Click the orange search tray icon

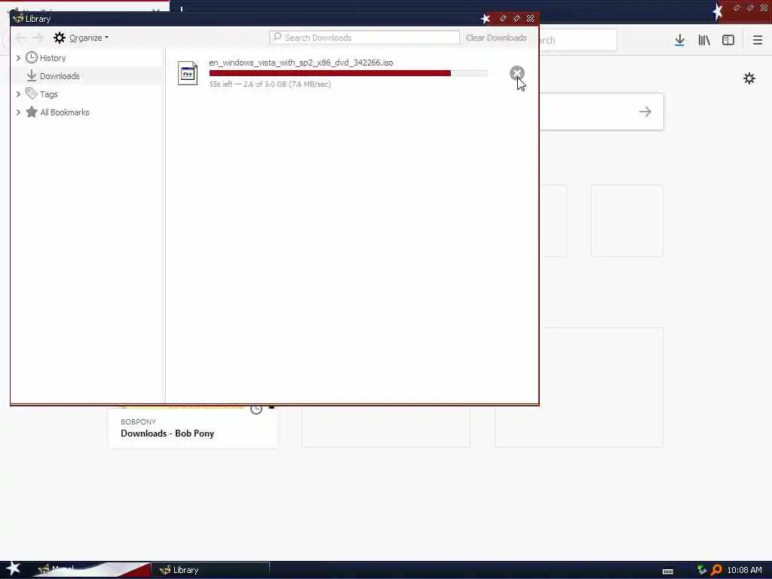pyautogui.click(x=716, y=570)
